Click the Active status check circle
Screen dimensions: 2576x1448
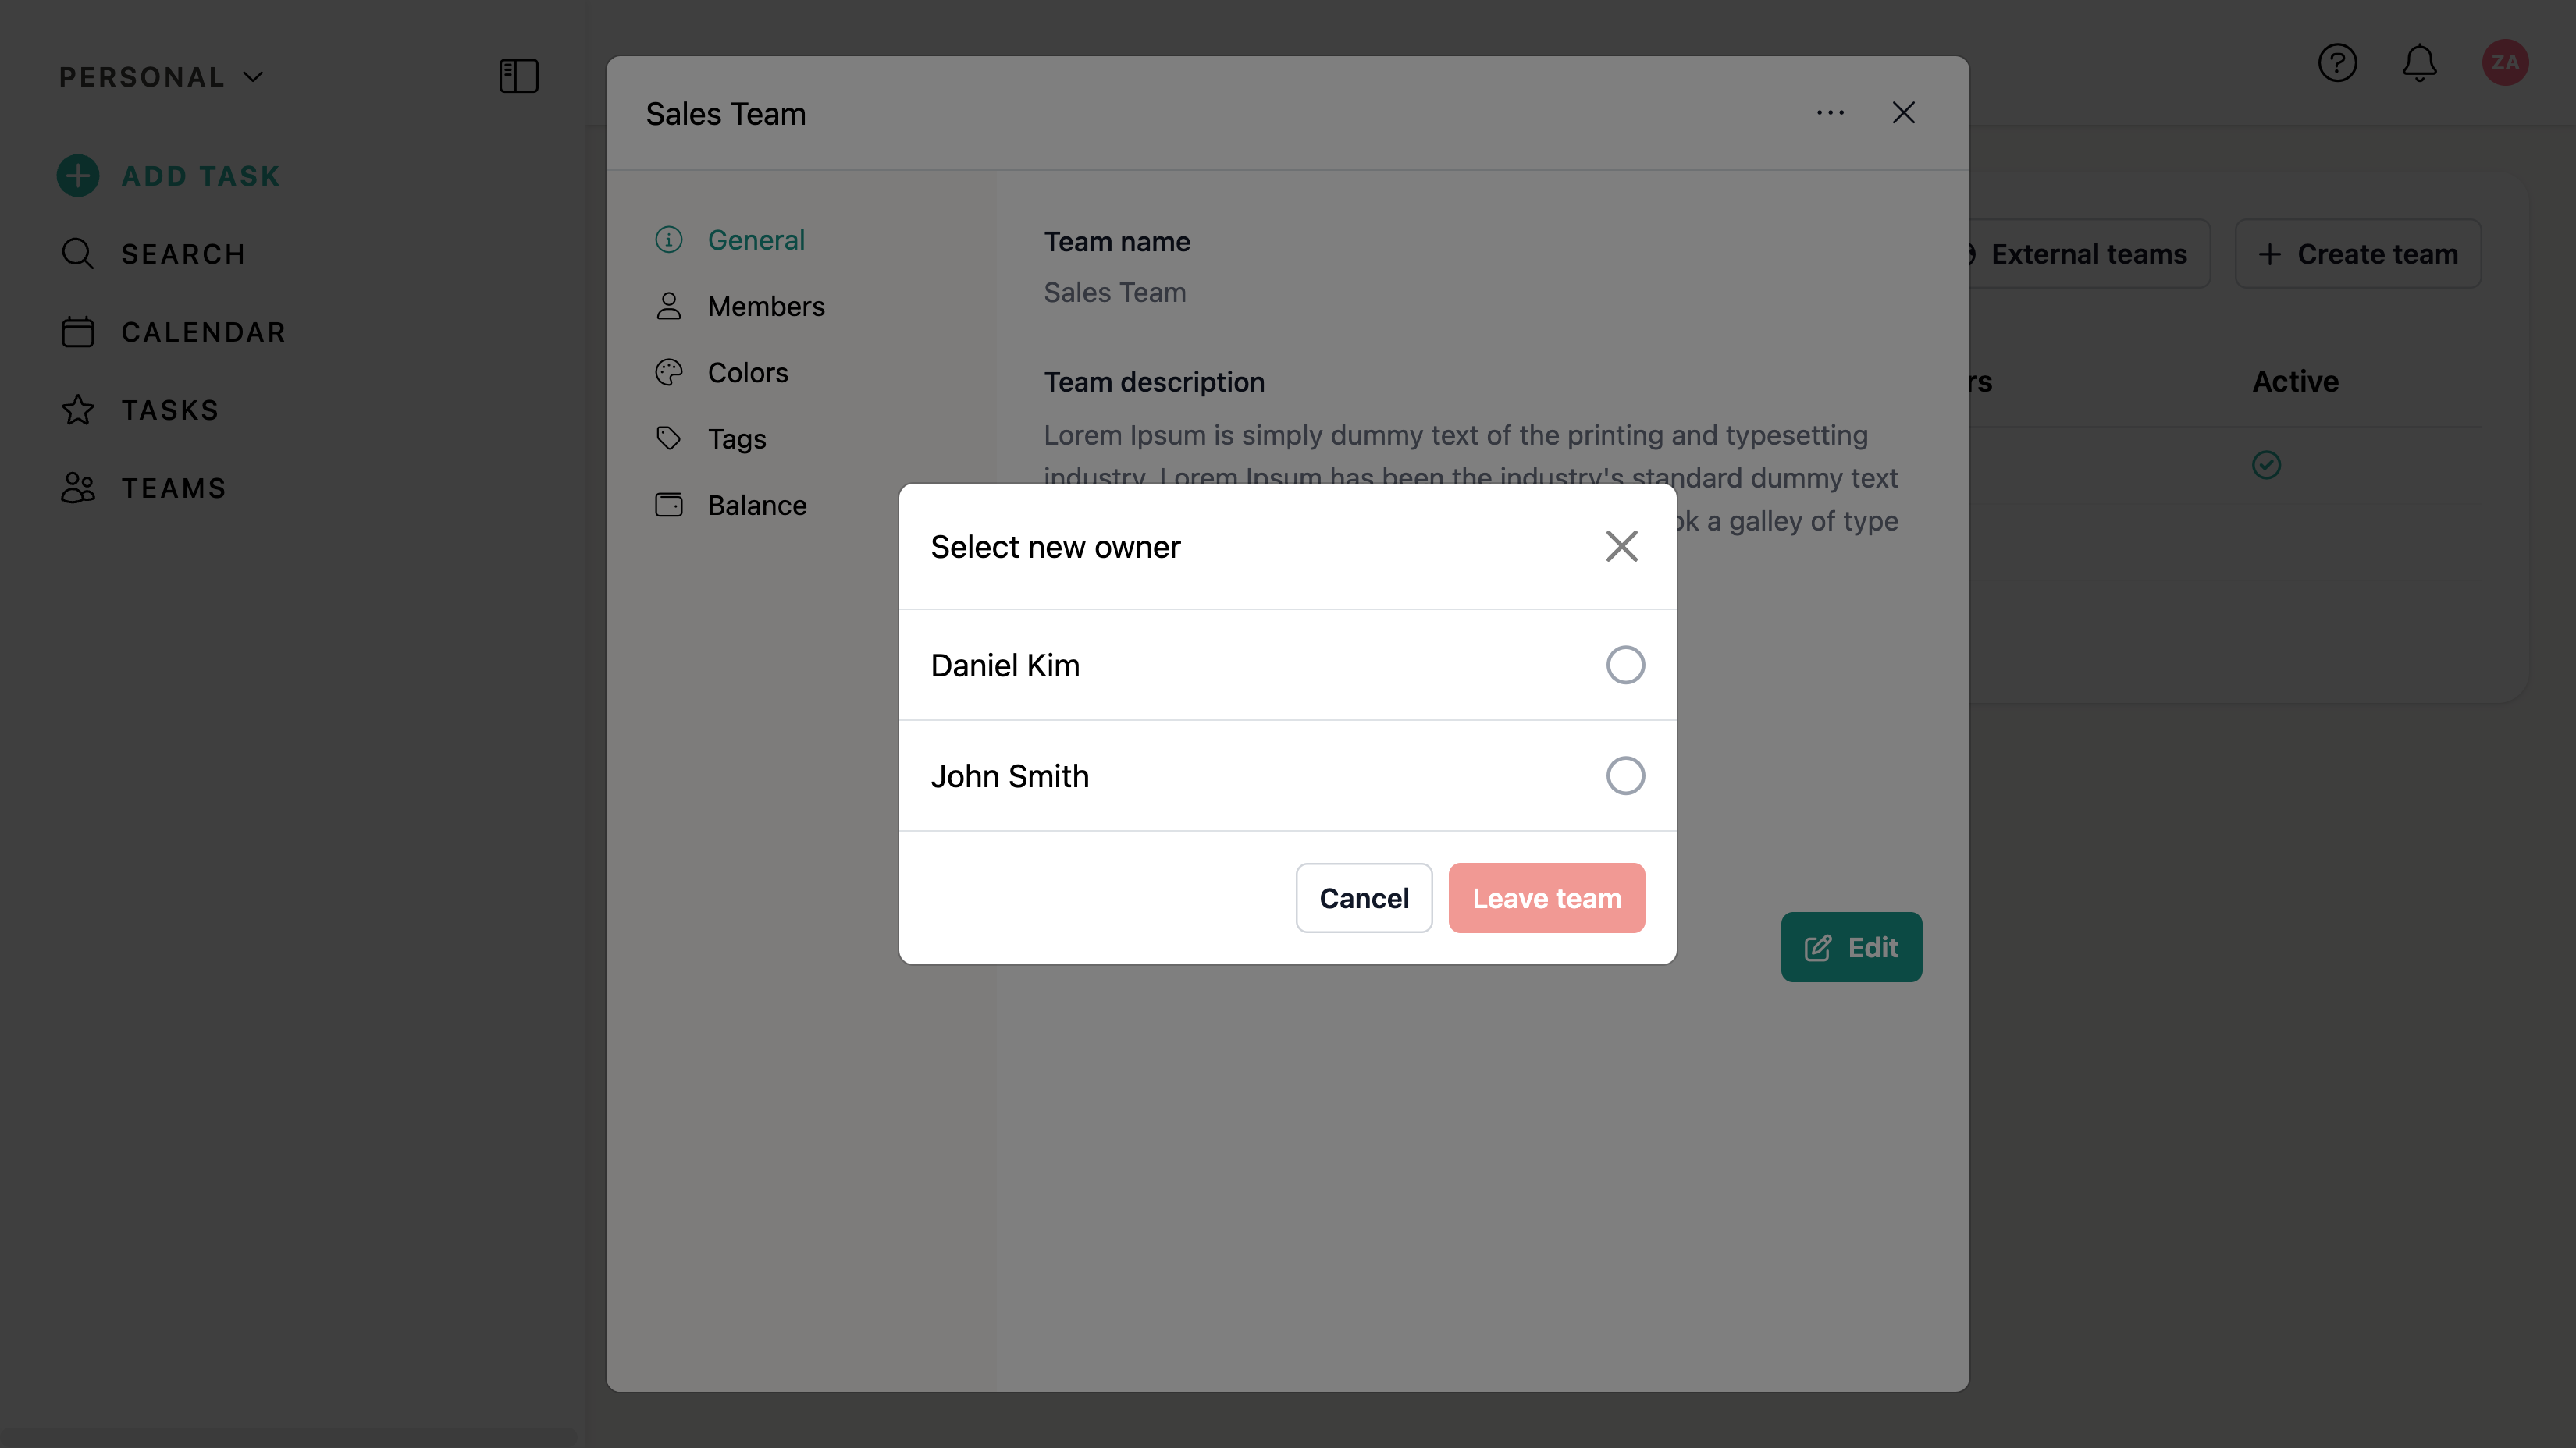(2266, 465)
